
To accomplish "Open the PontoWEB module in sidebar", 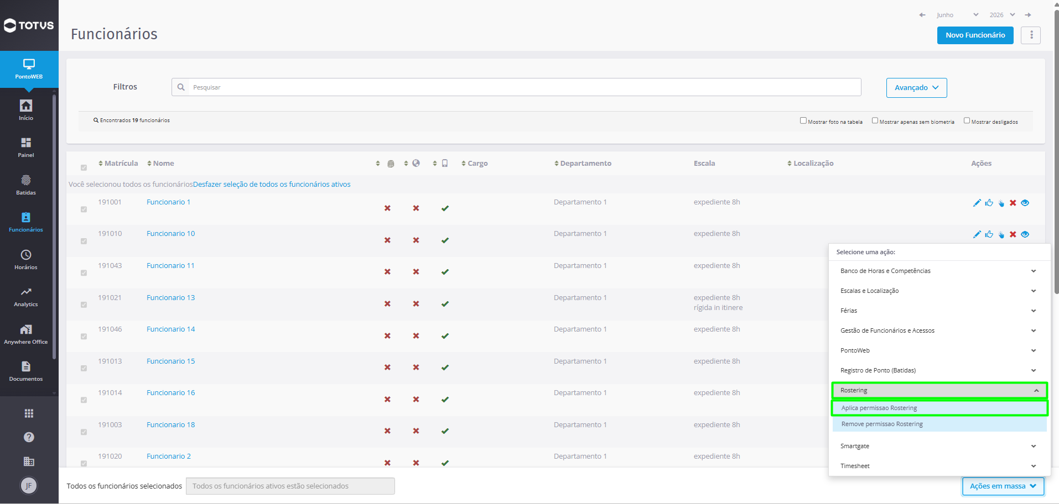I will (29, 69).
